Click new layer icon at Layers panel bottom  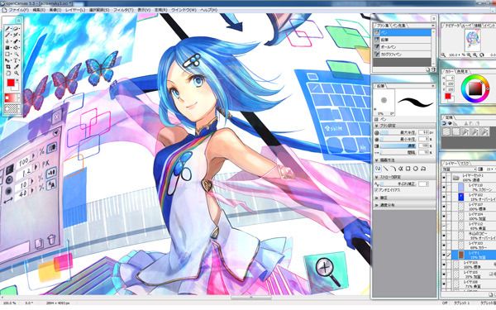point(490,294)
